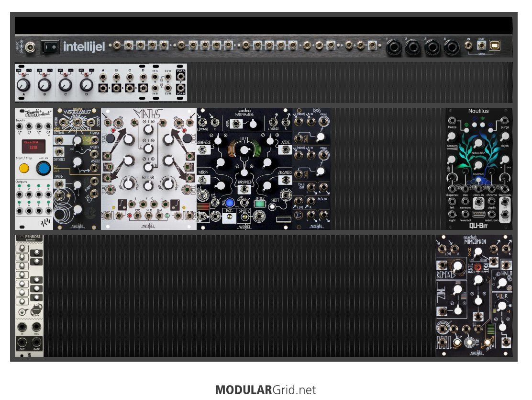The image size is (532, 400).
Task: Click the sigma symbol on DXG
Action: [299, 215]
